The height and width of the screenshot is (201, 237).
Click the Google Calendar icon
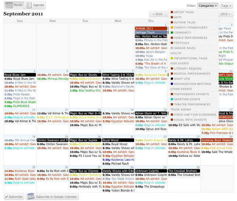31,197
